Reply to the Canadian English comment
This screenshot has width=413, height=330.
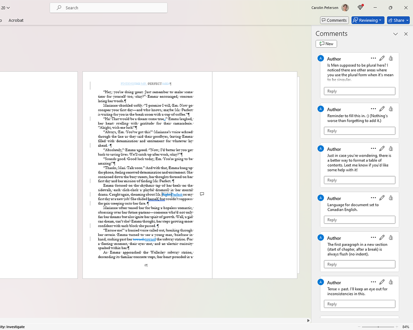(x=360, y=220)
